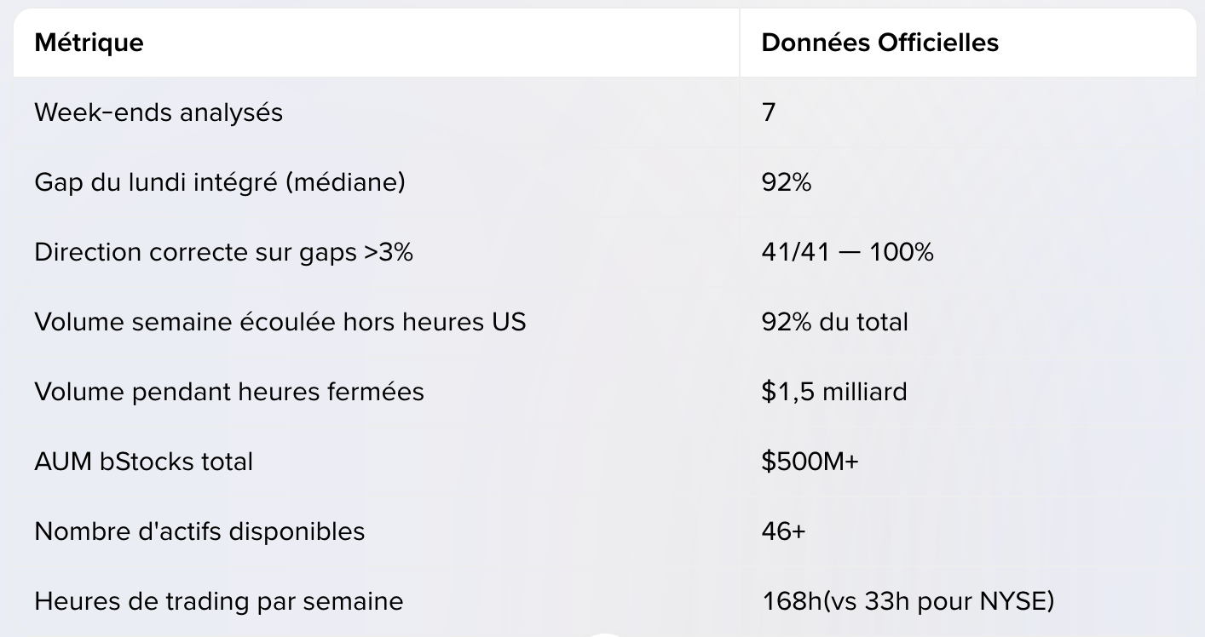This screenshot has height=637, width=1205.
Task: Click the Données Officielles column header
Action: pos(879,43)
